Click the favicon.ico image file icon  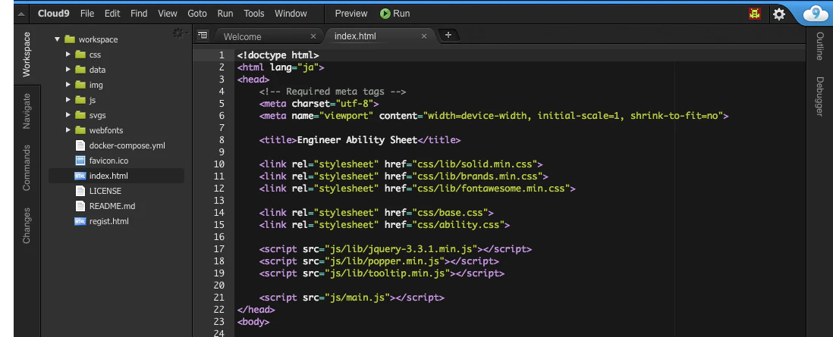80,161
